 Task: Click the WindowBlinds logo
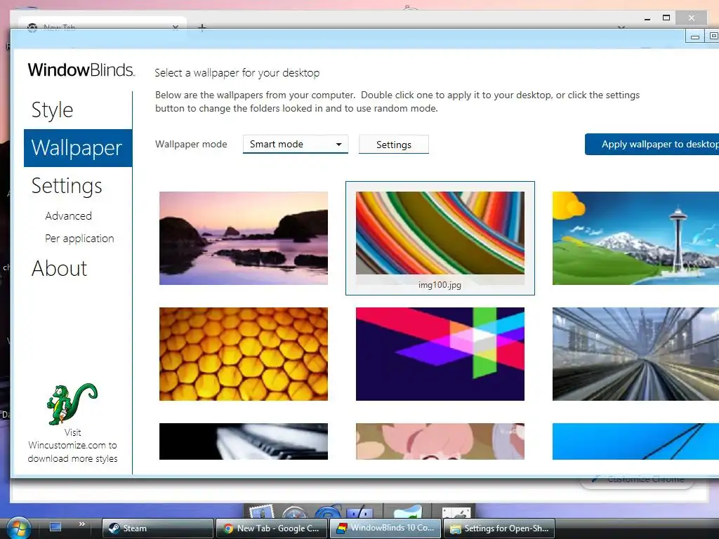pyautogui.click(x=81, y=69)
